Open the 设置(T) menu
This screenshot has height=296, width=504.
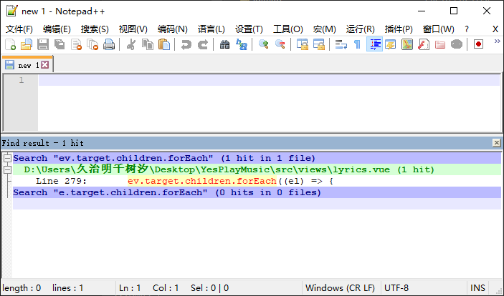pos(249,29)
